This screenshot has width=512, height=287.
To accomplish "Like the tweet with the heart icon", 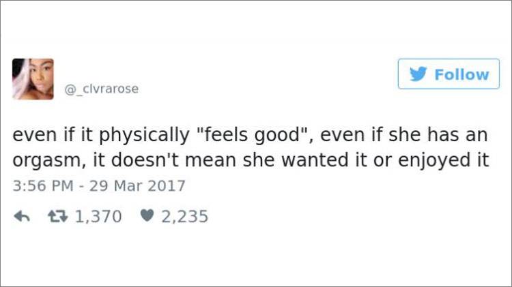I will coord(145,217).
